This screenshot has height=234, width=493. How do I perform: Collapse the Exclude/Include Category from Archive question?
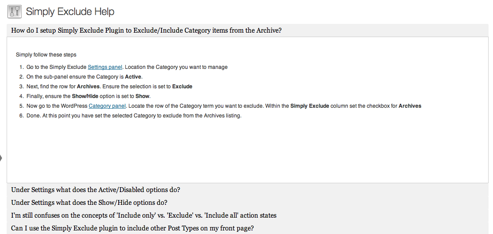tap(146, 30)
